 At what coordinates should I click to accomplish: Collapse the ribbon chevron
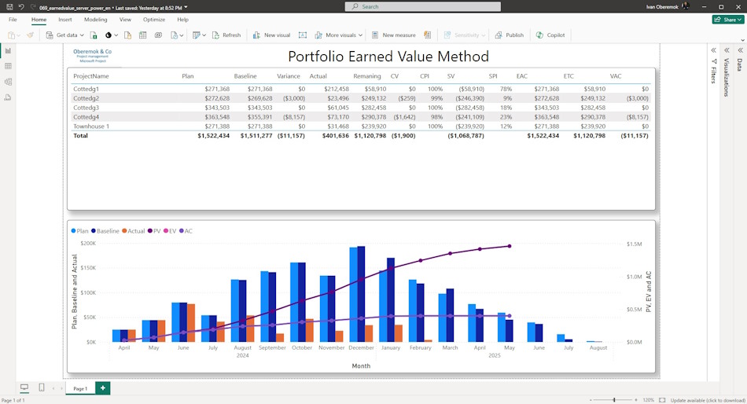pos(742,40)
